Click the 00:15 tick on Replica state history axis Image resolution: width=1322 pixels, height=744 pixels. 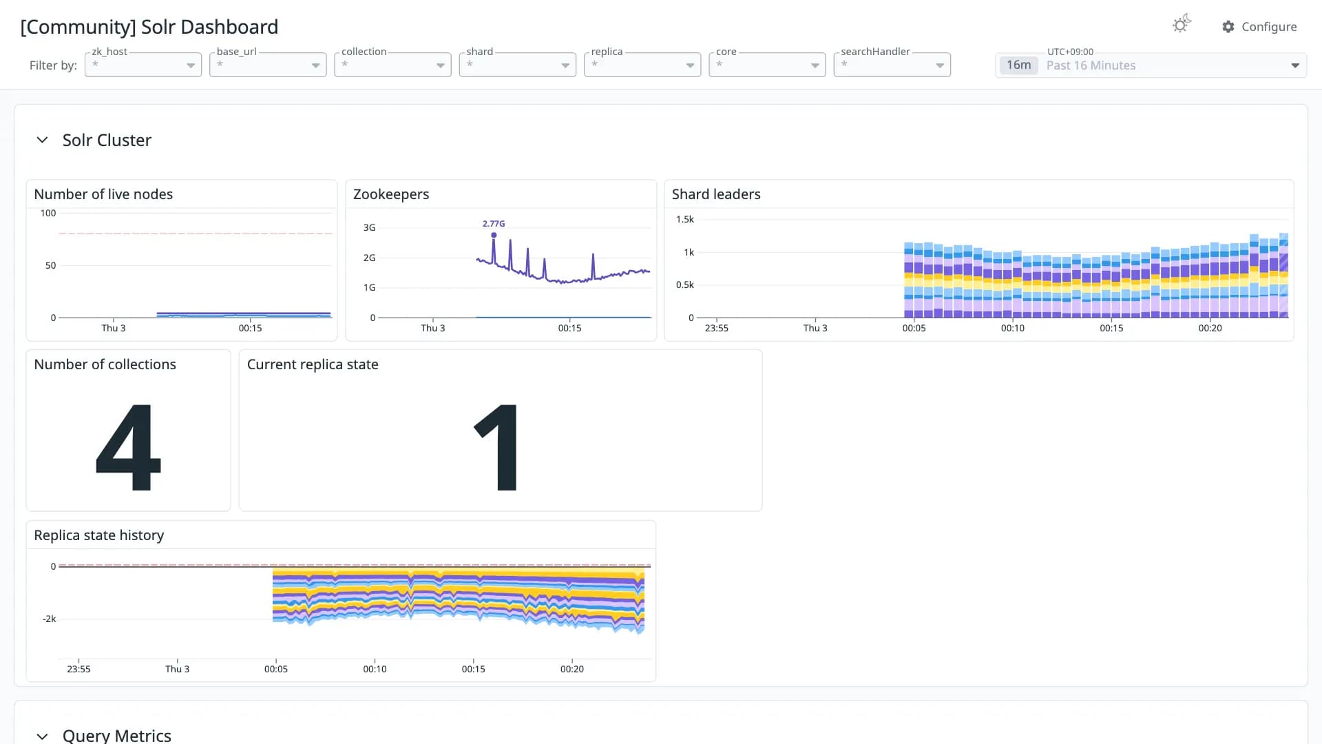(x=474, y=669)
